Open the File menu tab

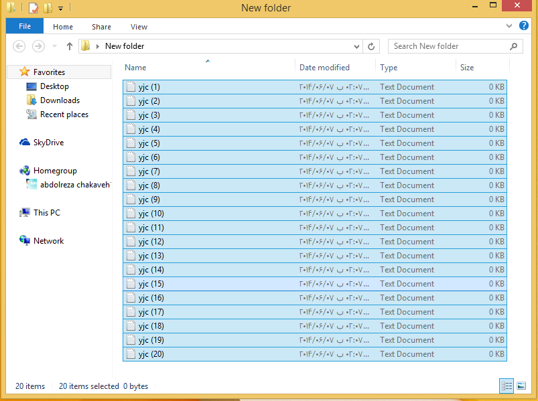click(x=25, y=26)
